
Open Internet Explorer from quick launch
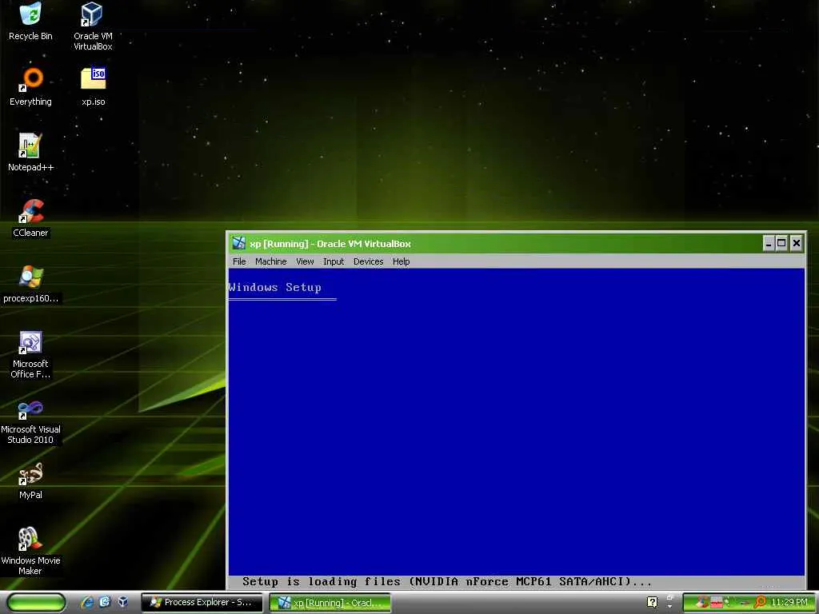coord(87,602)
